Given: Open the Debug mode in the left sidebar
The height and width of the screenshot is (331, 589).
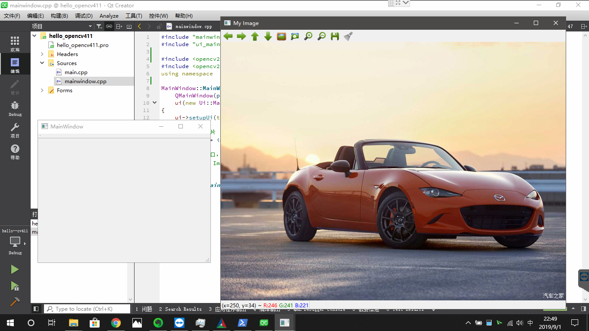Looking at the screenshot, I should coord(14,108).
